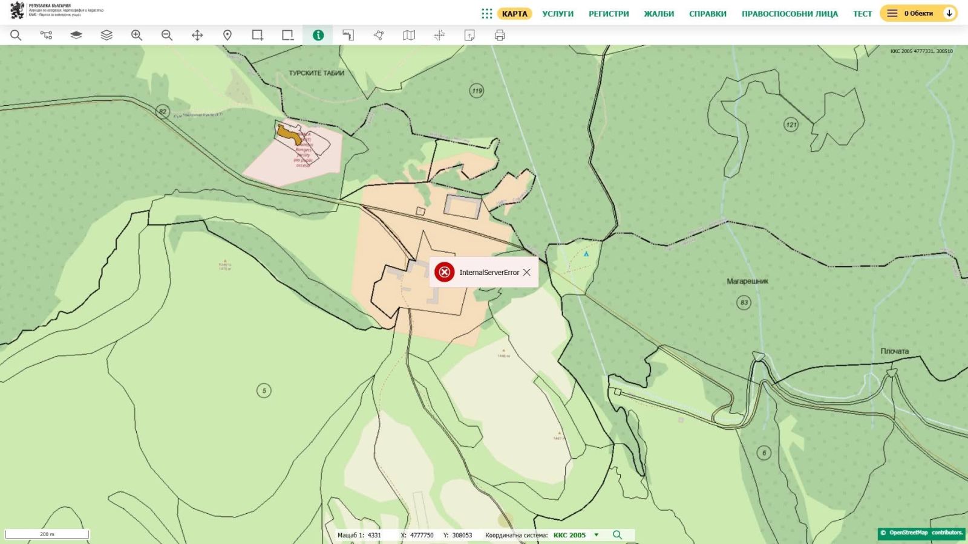Dismiss the InternalServerError popup
Viewport: 968px width, 544px height.
click(527, 273)
